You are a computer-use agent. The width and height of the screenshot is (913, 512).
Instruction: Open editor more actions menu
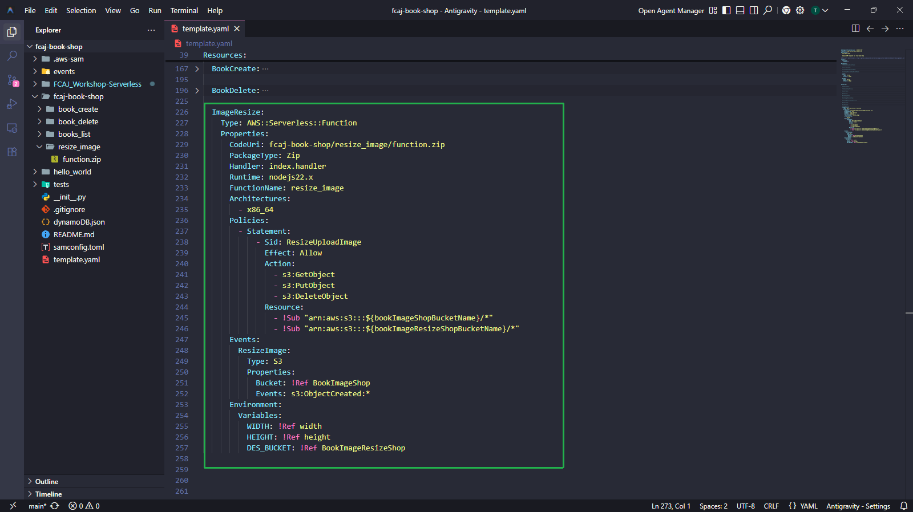point(900,29)
